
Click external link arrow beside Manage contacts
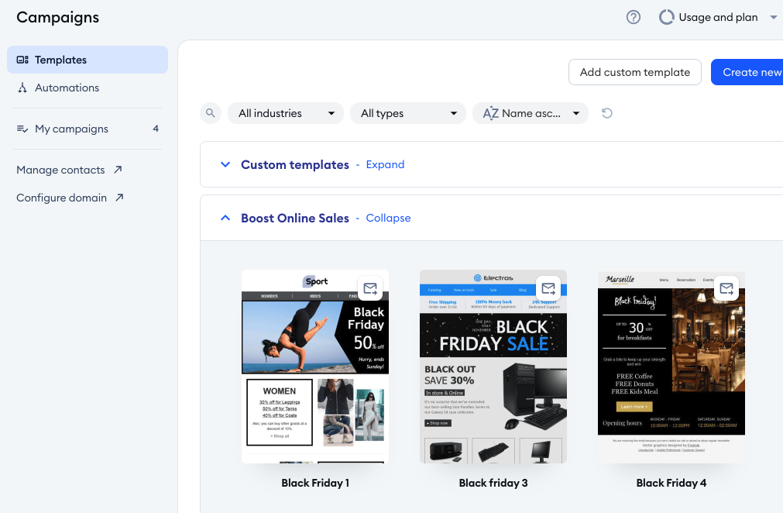pyautogui.click(x=118, y=170)
